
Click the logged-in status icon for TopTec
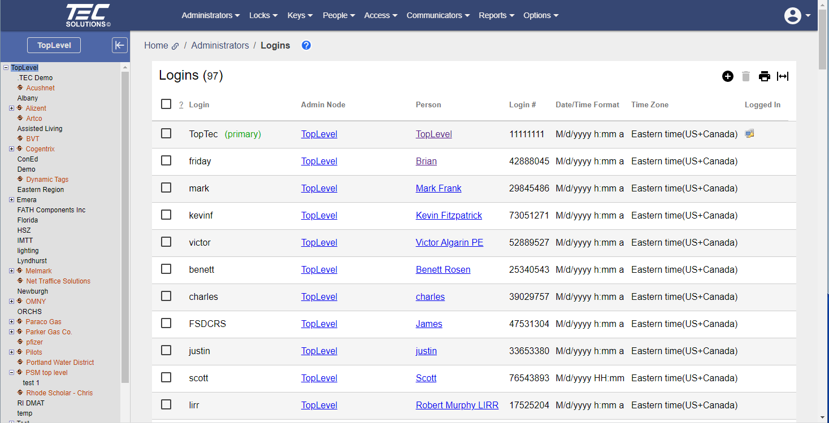click(749, 134)
